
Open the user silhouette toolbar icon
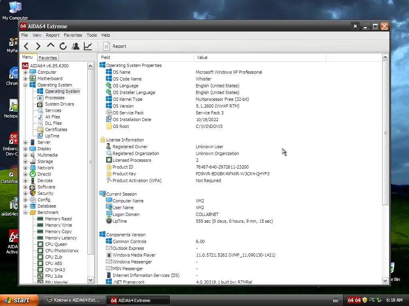coord(75,46)
